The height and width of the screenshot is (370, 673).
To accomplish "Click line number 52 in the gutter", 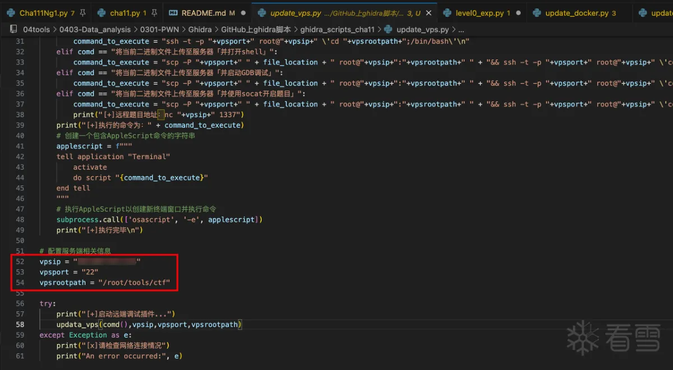I will coord(20,261).
